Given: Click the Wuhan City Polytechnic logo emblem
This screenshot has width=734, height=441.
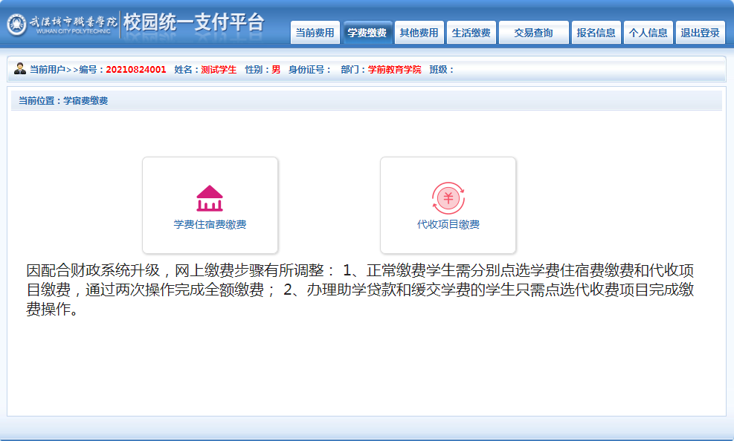Looking at the screenshot, I should [16, 24].
